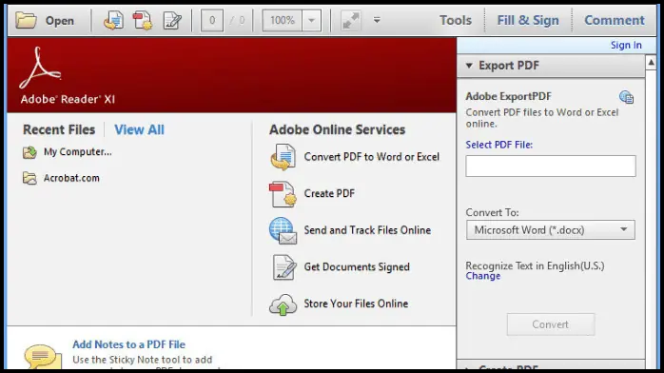The height and width of the screenshot is (373, 664).
Task: Click the Get Documents Signed pen icon
Action: pos(283,267)
